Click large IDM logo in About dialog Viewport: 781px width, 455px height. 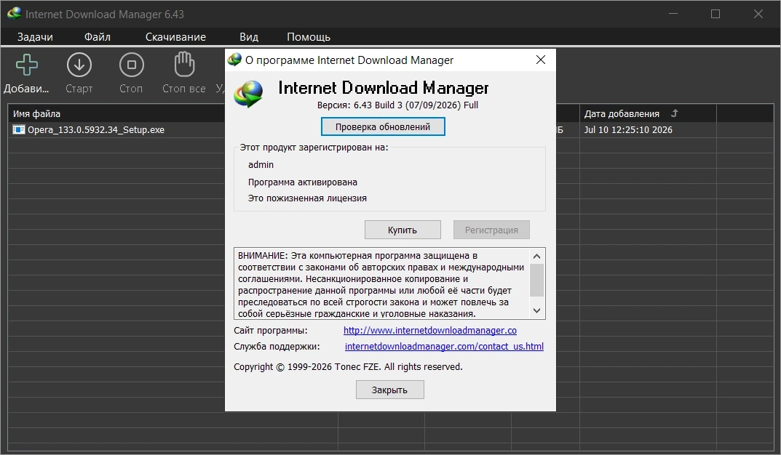[x=248, y=94]
